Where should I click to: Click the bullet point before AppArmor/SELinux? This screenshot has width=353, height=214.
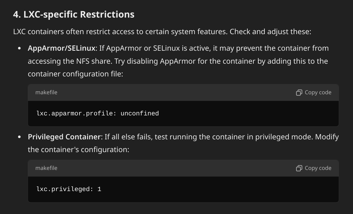click(20, 48)
